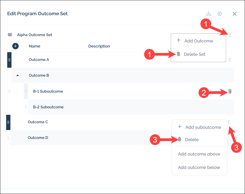
Task: Open settings with the gear icon
Action: [x=220, y=14]
